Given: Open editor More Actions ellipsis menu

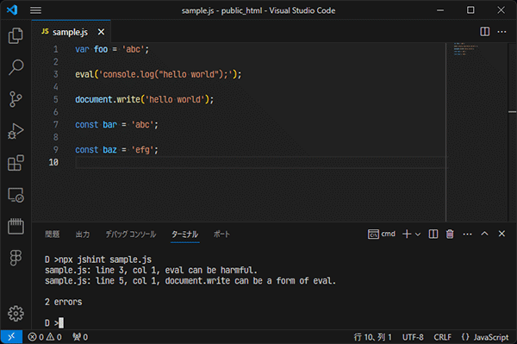Looking at the screenshot, I should tap(501, 32).
